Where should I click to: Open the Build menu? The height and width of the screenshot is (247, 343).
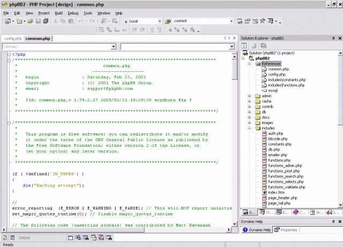(58, 13)
